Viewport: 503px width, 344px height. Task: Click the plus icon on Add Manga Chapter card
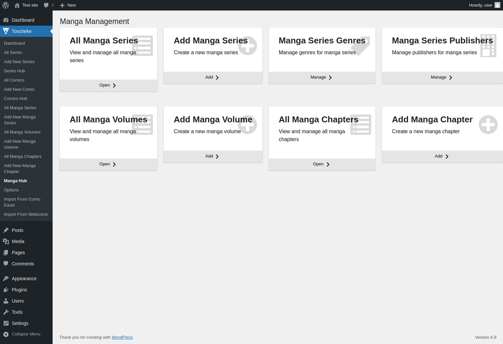(488, 125)
